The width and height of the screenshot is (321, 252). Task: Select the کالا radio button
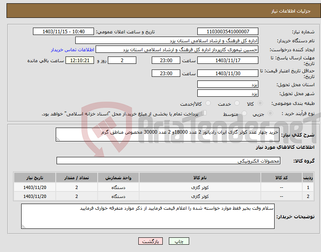(260, 103)
